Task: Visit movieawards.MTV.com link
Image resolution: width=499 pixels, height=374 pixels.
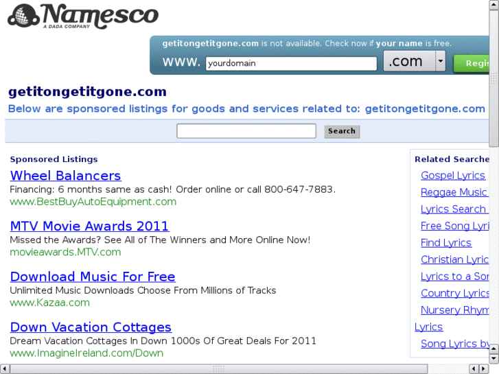Action: point(65,252)
